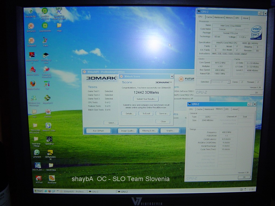Click the Run 3DMark button
The height and width of the screenshot is (206, 275).
[98, 131]
